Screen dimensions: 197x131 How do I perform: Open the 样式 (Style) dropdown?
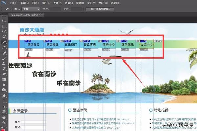(32, 9)
